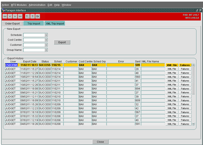Screen dimensions: 203x145
Task: Open the Administration menu
Action: coord(37,5)
